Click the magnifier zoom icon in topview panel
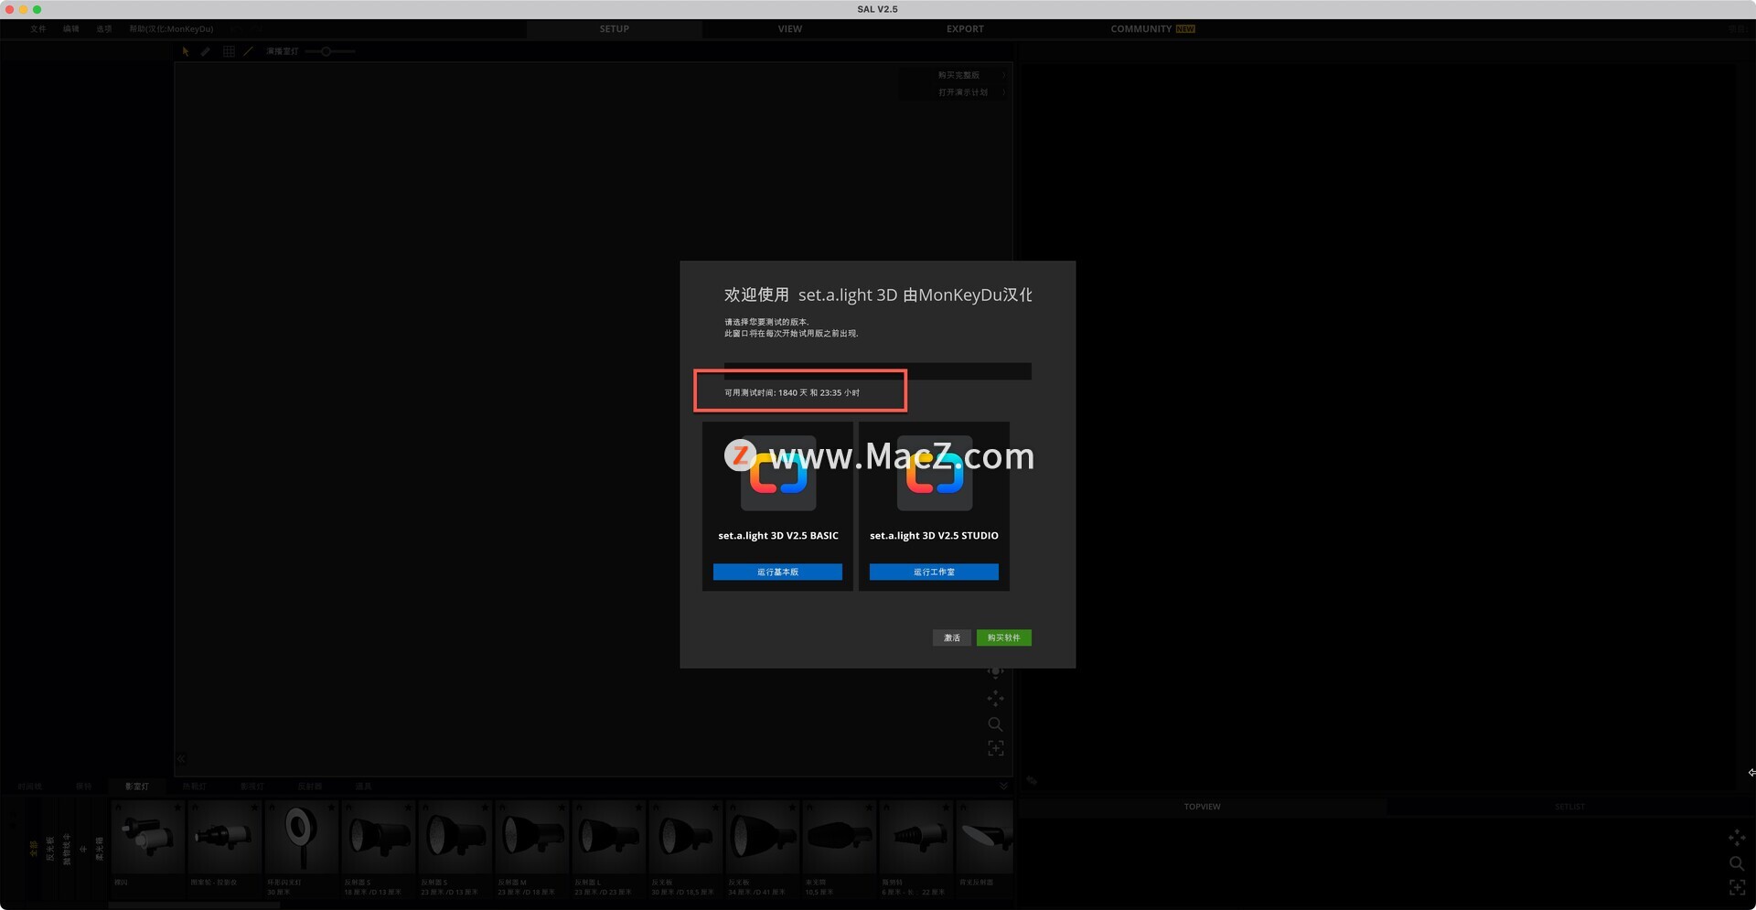Screen dimensions: 1756x910 (x=1737, y=863)
